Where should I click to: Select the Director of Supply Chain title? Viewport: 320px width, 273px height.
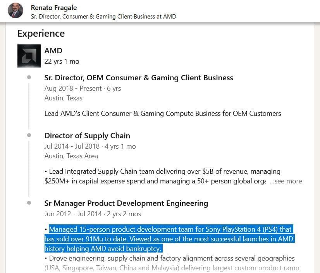[87, 136]
